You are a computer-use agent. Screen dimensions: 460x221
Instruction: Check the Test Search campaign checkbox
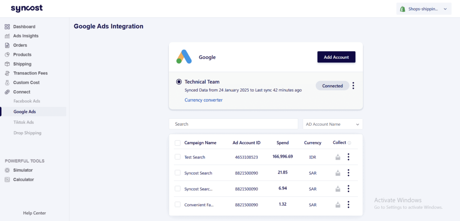click(177, 157)
